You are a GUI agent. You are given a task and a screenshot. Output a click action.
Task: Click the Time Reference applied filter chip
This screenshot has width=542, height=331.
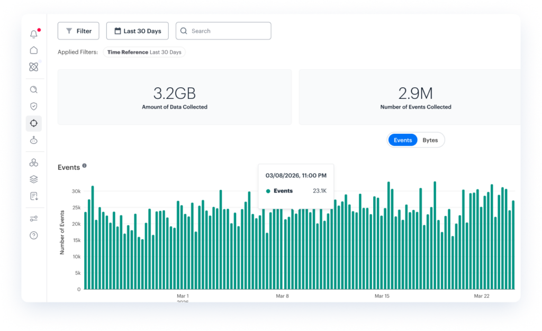point(144,52)
